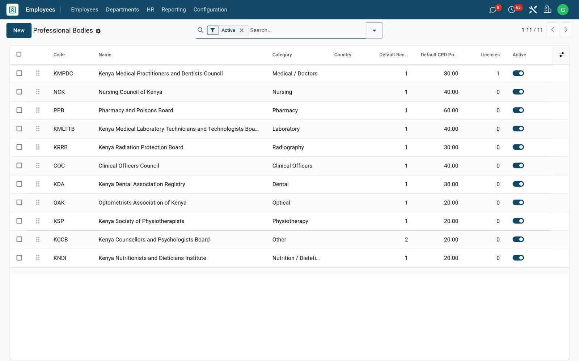The height and width of the screenshot is (361, 579).
Task: Click the funnel filter icon
Action: [x=213, y=30]
